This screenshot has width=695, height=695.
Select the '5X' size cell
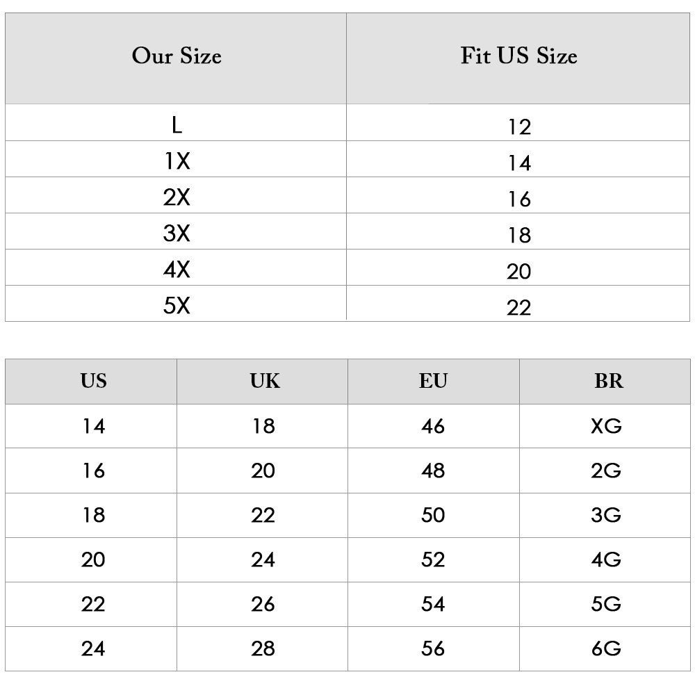[177, 306]
